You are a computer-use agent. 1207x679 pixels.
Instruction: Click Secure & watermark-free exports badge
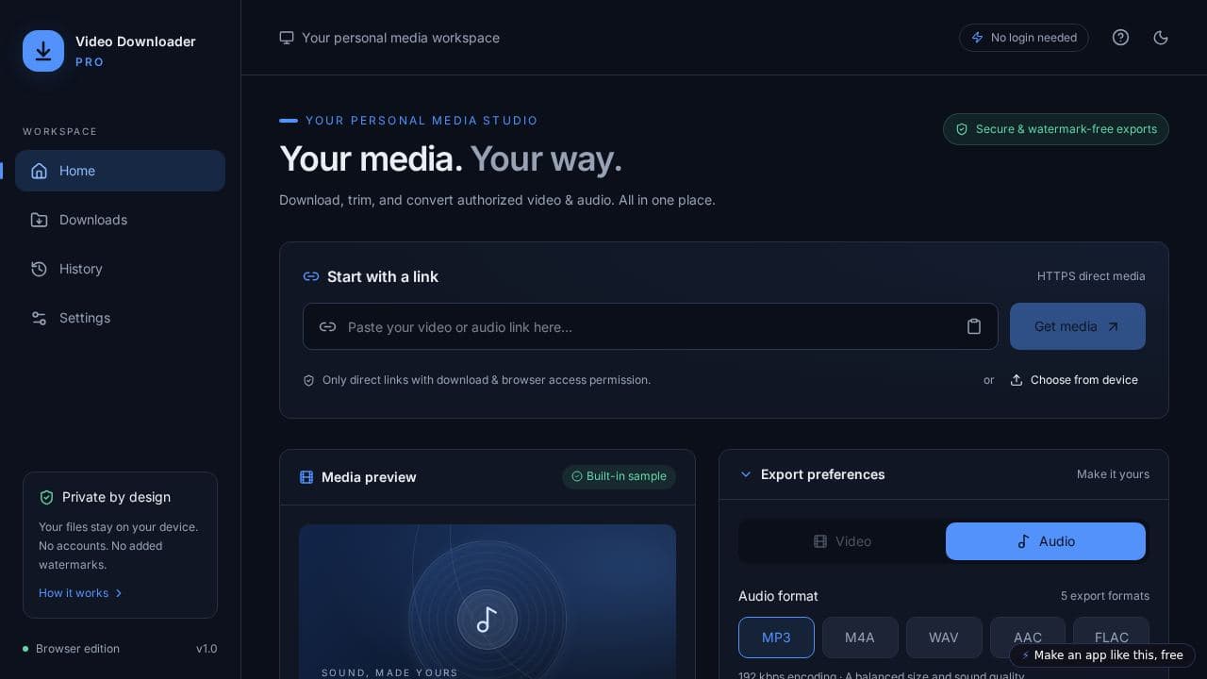[x=1056, y=129]
